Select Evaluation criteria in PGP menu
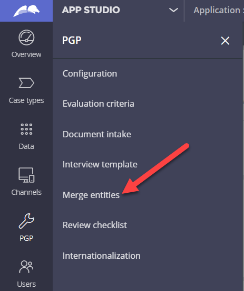The image size is (244, 291). (x=99, y=104)
